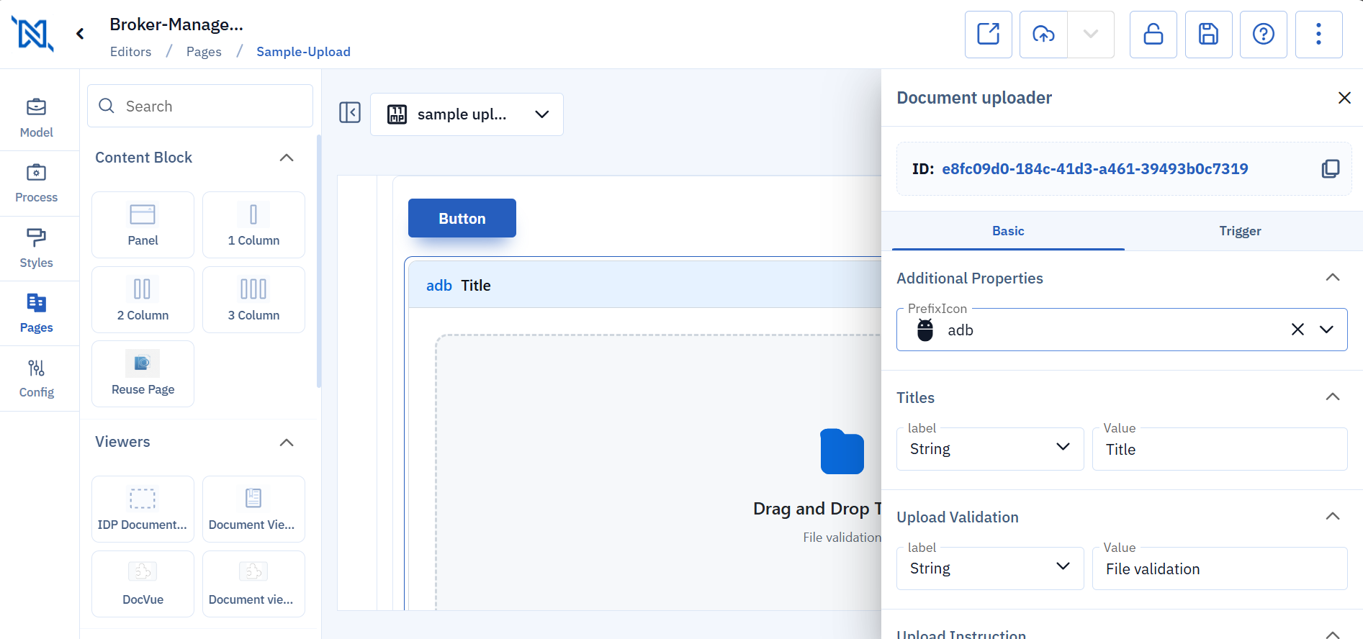
Task: Select the Document Viewer component
Action: 253,509
